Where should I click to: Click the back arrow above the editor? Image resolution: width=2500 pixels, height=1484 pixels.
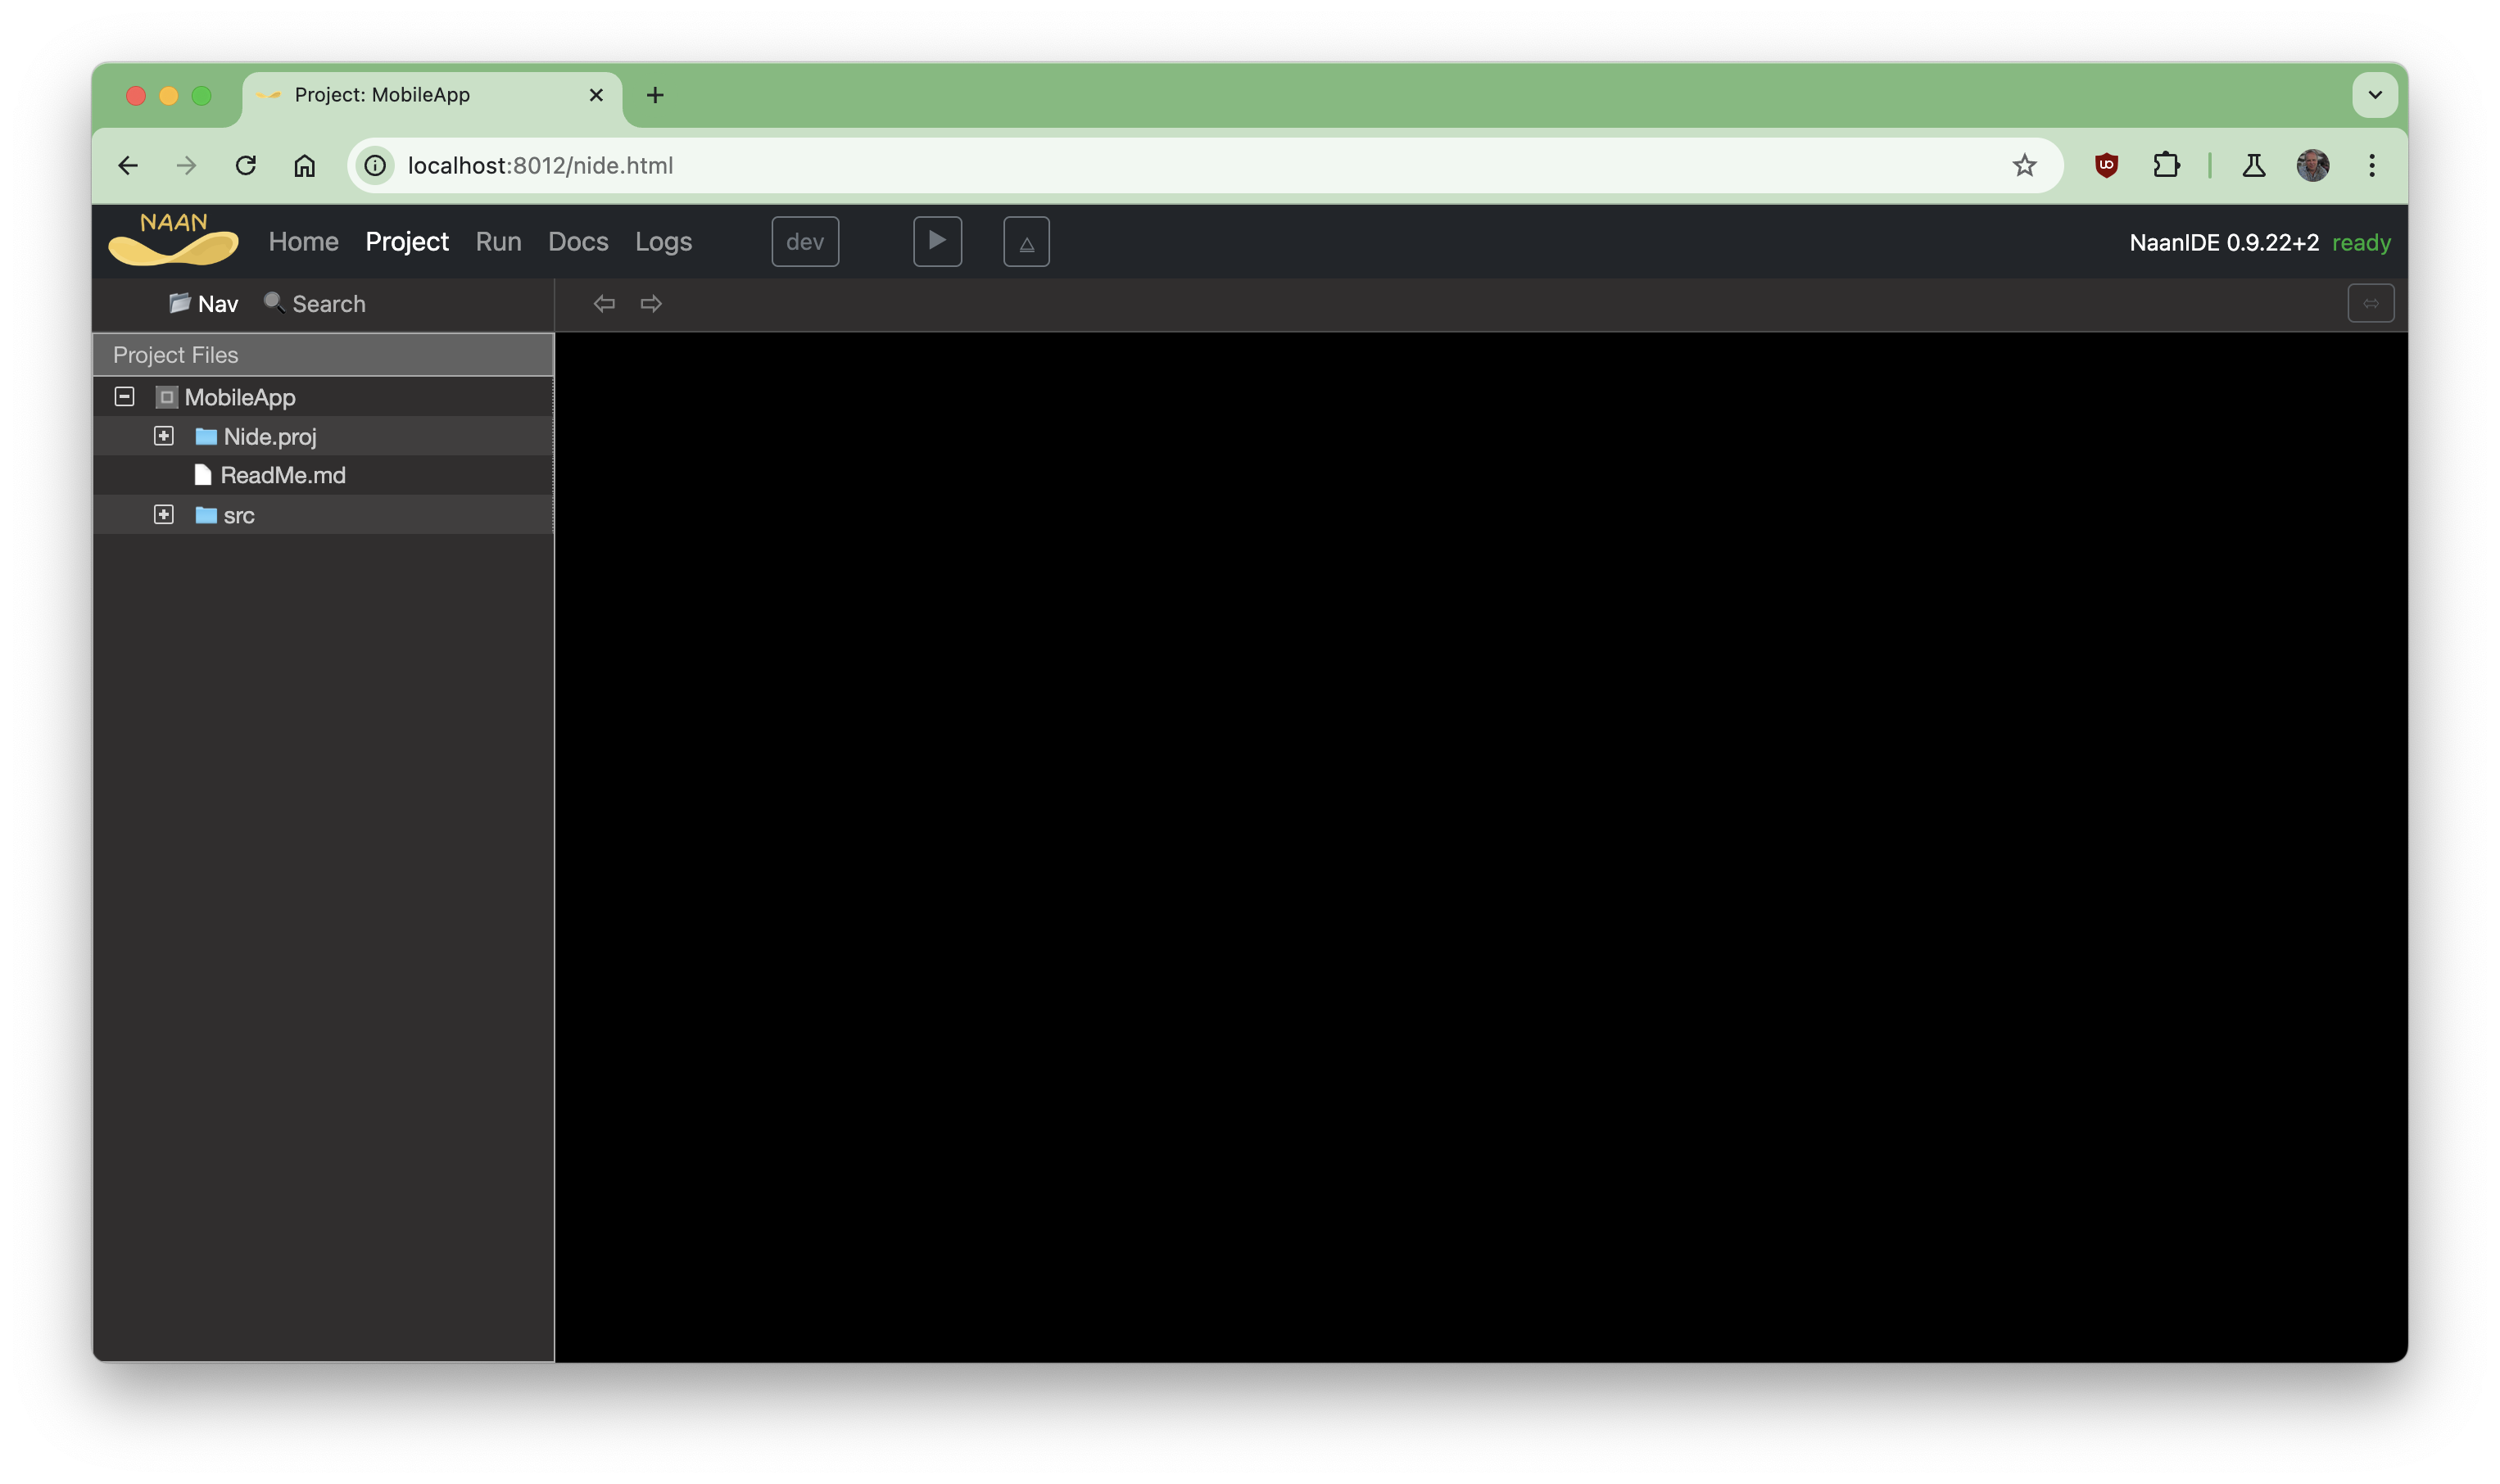(x=604, y=303)
